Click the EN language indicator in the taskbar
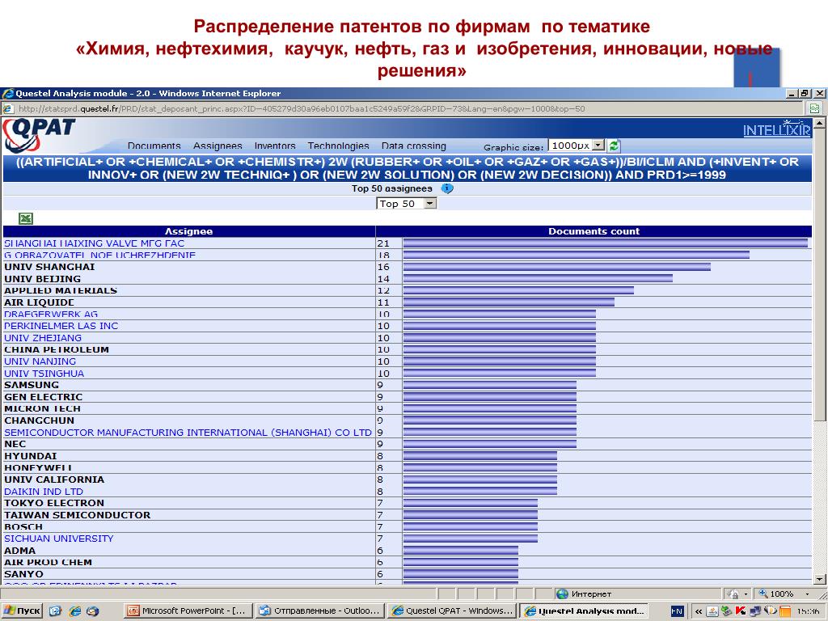This screenshot has height=621, width=828. coord(677,611)
